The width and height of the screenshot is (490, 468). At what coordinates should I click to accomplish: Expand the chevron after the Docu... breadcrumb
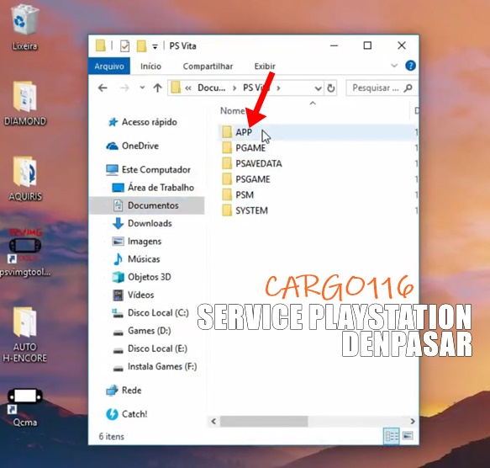click(234, 88)
